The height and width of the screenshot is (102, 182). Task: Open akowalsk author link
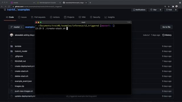pos(19,35)
